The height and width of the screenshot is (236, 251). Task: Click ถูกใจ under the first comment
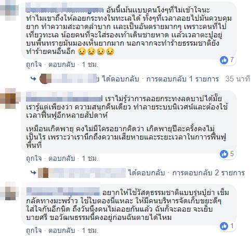pyautogui.click(x=34, y=65)
